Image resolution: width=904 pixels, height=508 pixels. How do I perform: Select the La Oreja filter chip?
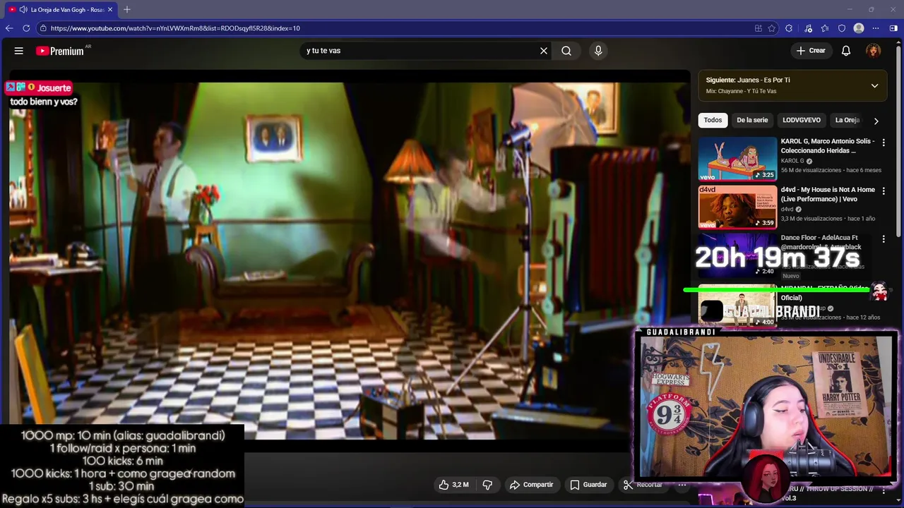pos(847,120)
